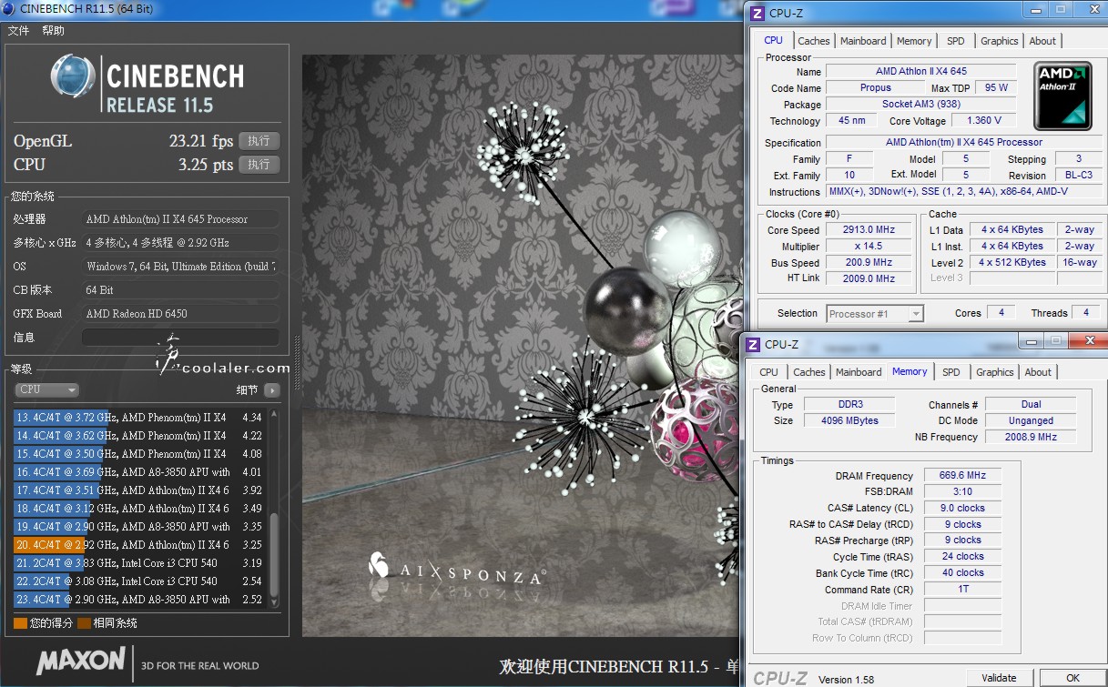Screen dimensions: 1108x687
Task: Open the 帮助 menu in Cinebench
Action: pos(53,31)
